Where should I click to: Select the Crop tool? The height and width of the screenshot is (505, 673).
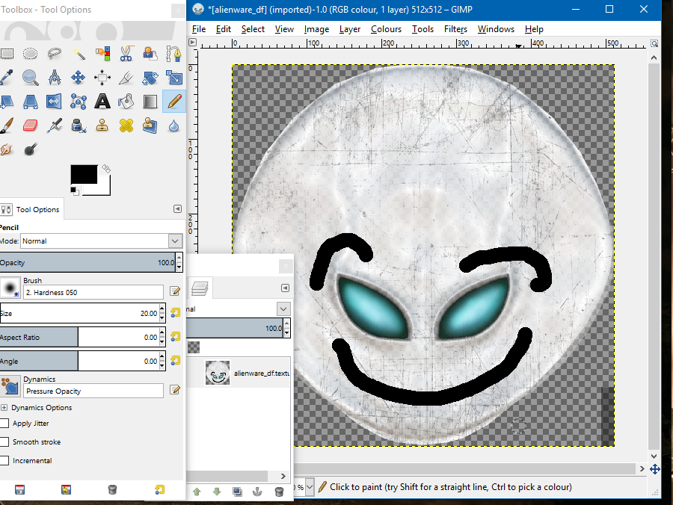tap(126, 78)
